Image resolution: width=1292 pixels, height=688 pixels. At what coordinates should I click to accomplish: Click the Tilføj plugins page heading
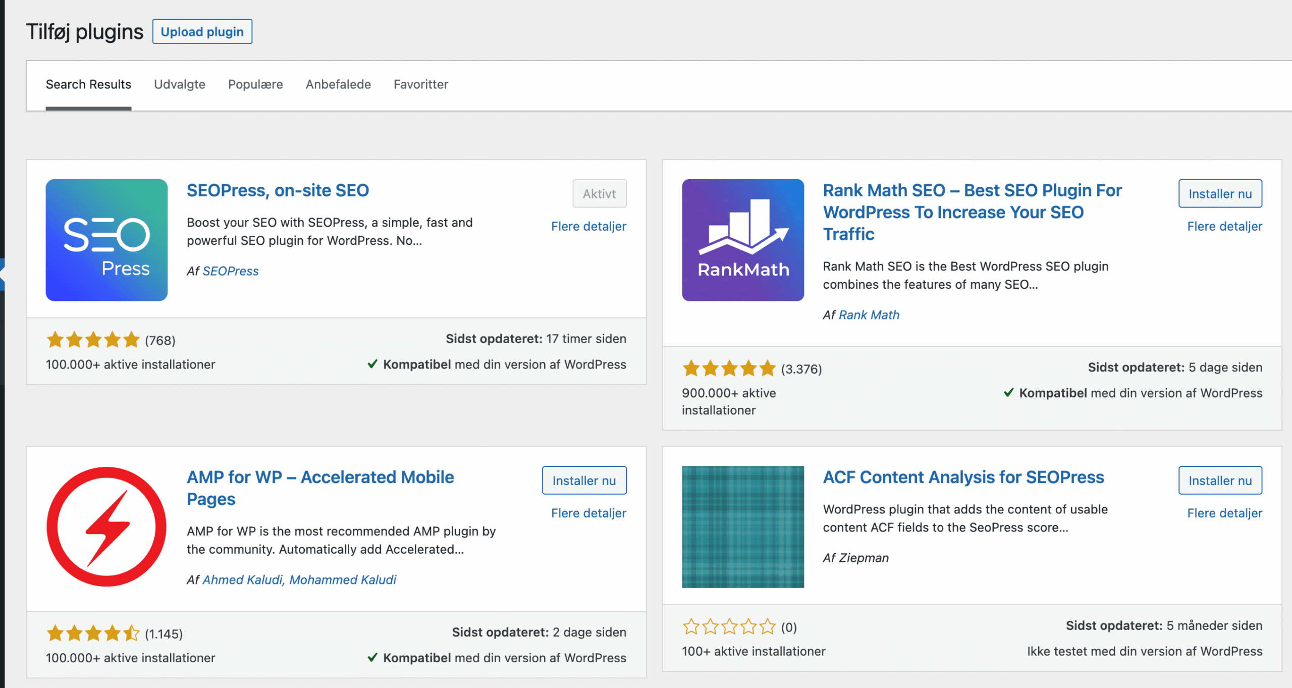[85, 32]
